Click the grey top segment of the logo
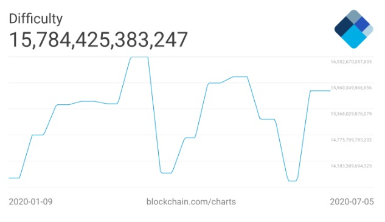The image size is (385, 222). [x=354, y=16]
